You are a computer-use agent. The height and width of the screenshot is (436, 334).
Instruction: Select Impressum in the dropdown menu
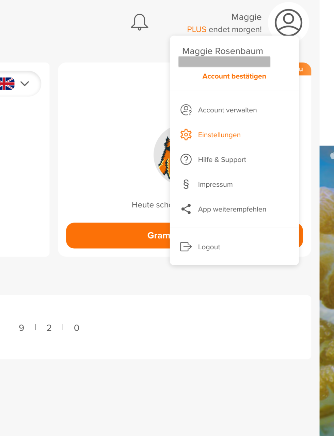pyautogui.click(x=234, y=184)
